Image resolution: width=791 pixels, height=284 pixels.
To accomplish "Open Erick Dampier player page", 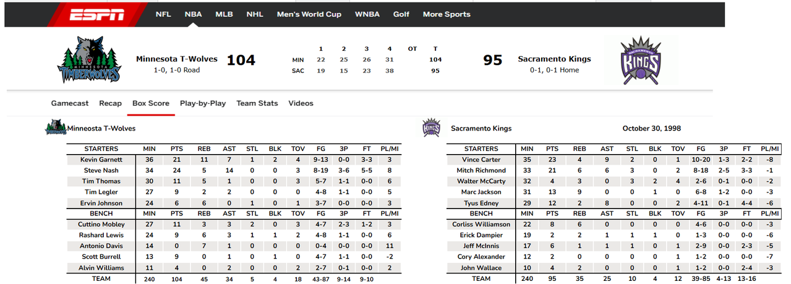I will pyautogui.click(x=481, y=235).
